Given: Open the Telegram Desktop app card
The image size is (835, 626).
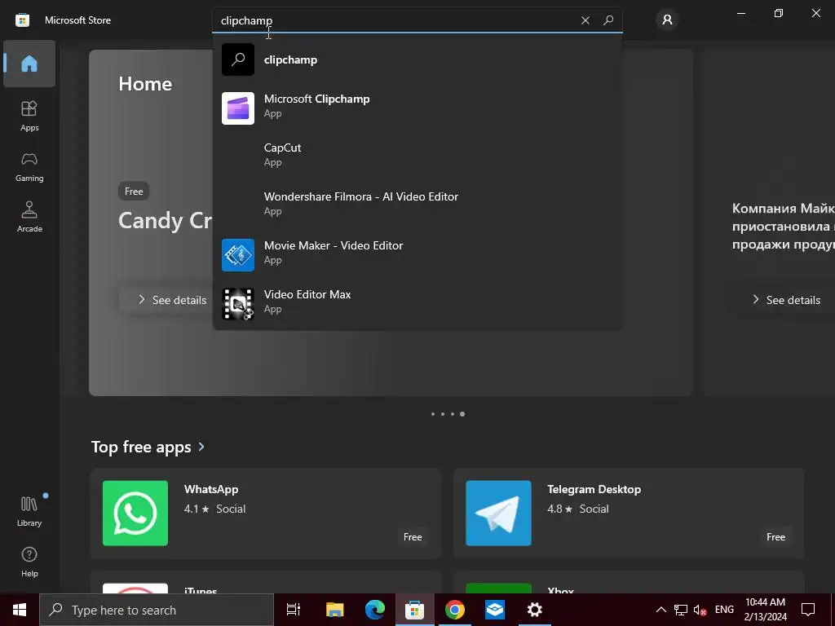Looking at the screenshot, I should pyautogui.click(x=629, y=514).
